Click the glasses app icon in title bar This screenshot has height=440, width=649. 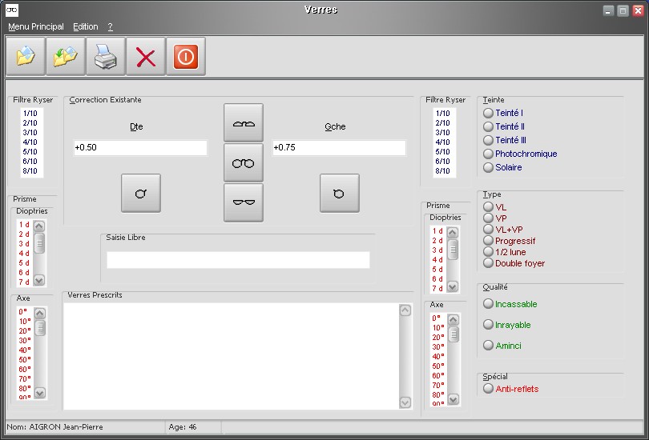pyautogui.click(x=12, y=10)
